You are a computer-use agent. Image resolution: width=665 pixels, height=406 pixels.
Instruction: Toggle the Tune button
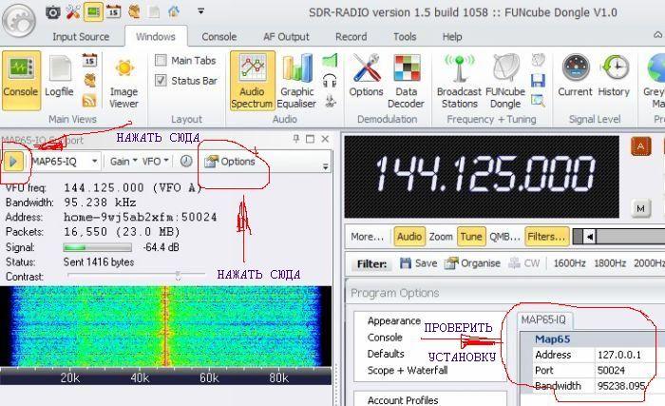click(x=471, y=237)
